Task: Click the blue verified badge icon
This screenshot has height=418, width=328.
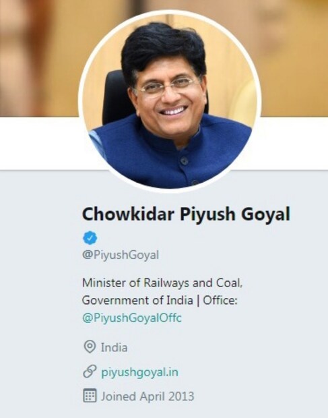Action: pyautogui.click(x=90, y=238)
